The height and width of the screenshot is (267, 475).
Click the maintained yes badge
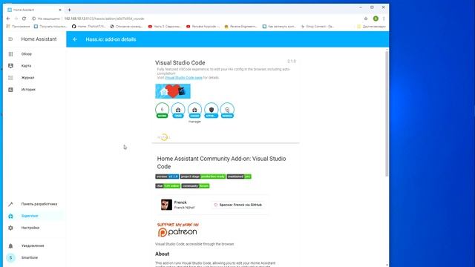click(x=239, y=177)
